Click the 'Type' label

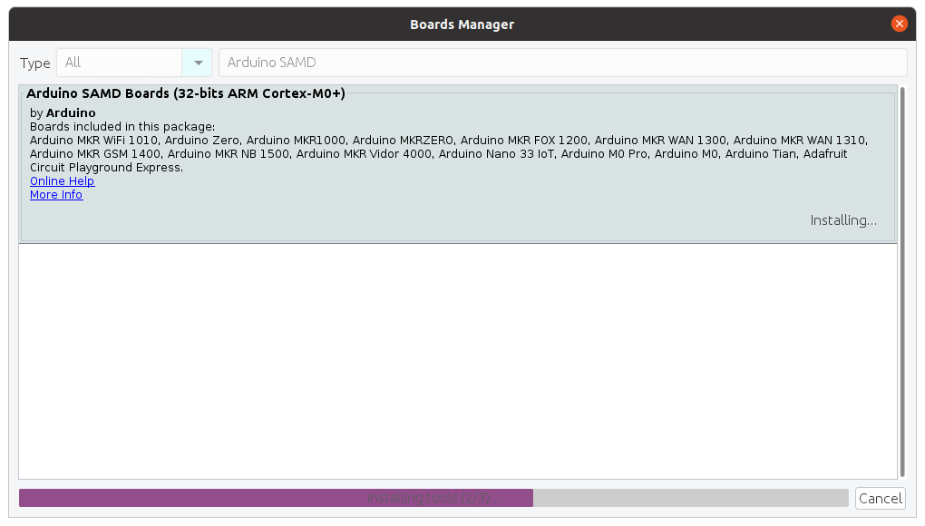35,63
